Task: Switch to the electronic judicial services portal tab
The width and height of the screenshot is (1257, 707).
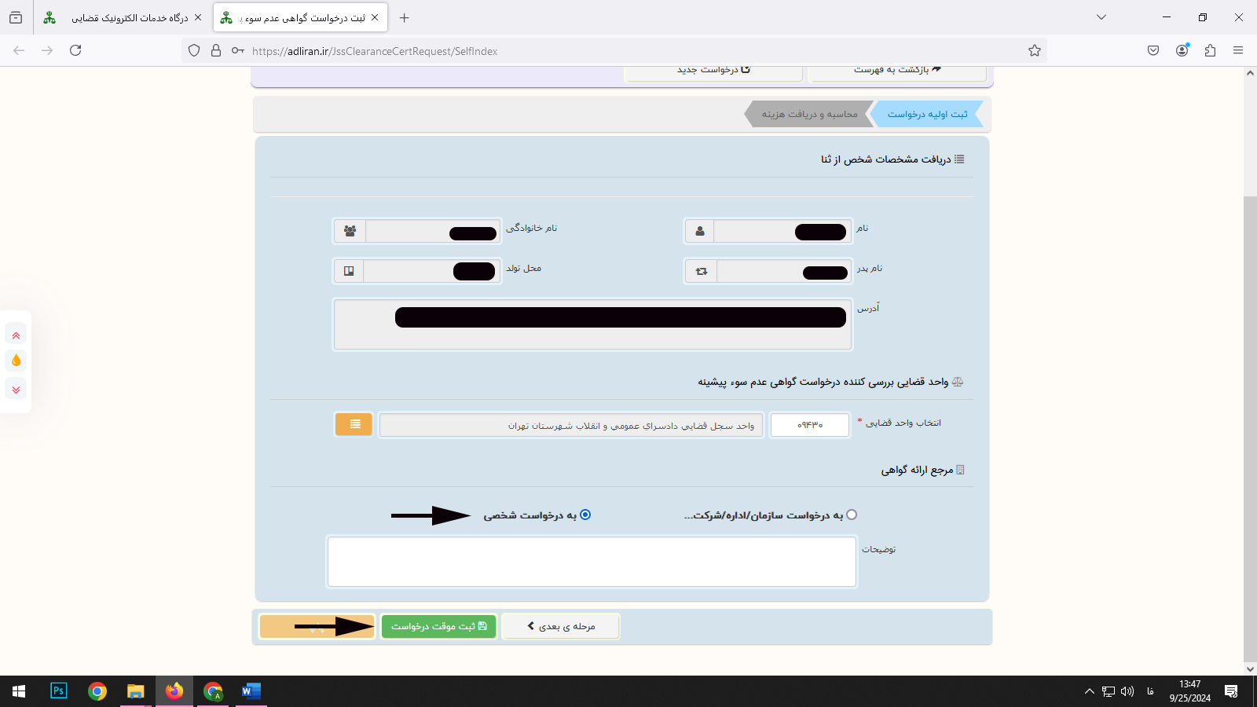Action: (123, 17)
